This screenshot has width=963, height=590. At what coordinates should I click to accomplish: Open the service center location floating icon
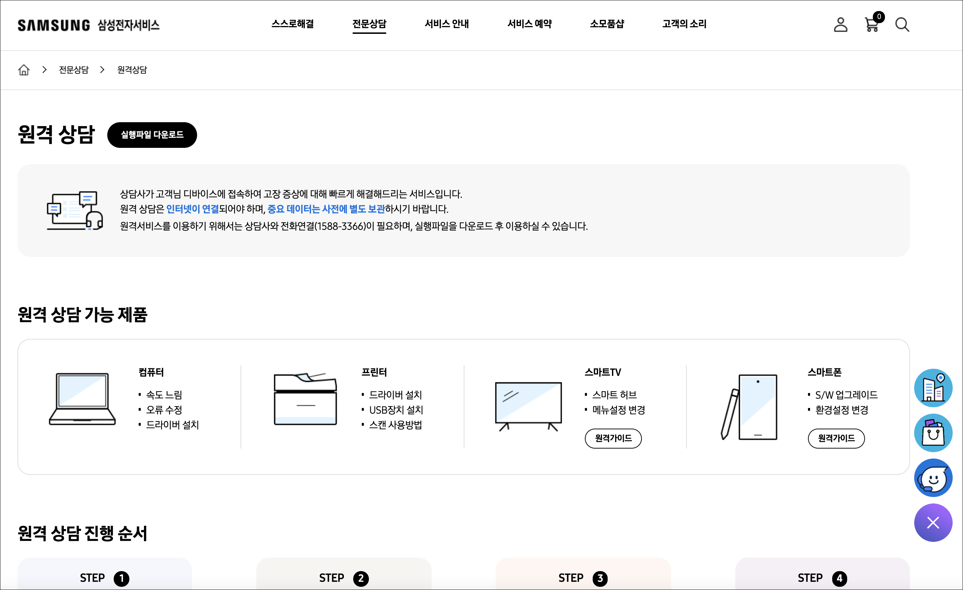point(933,388)
